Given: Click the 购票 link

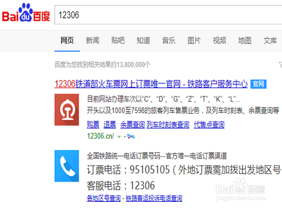Looking at the screenshot, I should [93, 125].
